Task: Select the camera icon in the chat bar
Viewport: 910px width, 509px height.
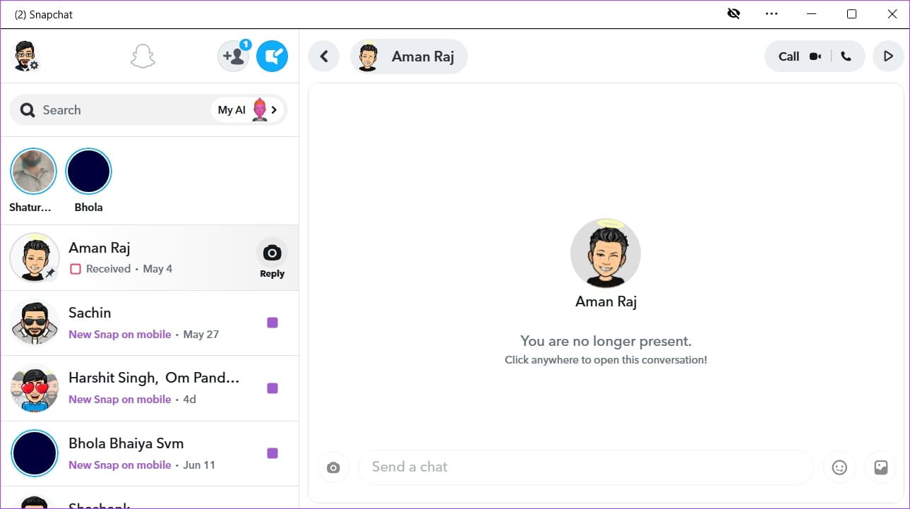Action: tap(333, 467)
